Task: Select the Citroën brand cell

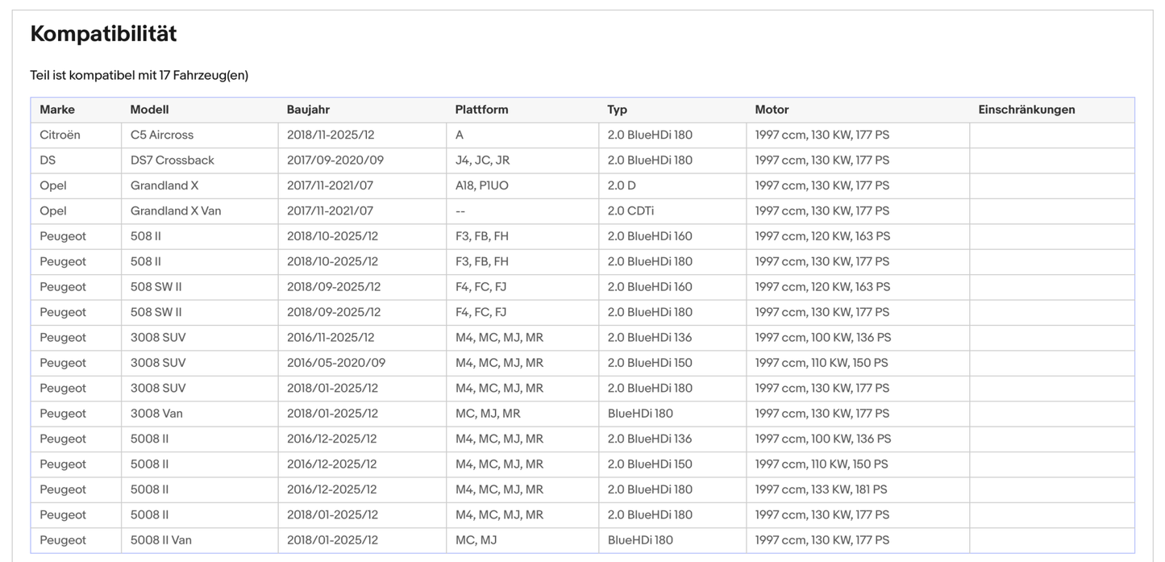Action: 60,135
